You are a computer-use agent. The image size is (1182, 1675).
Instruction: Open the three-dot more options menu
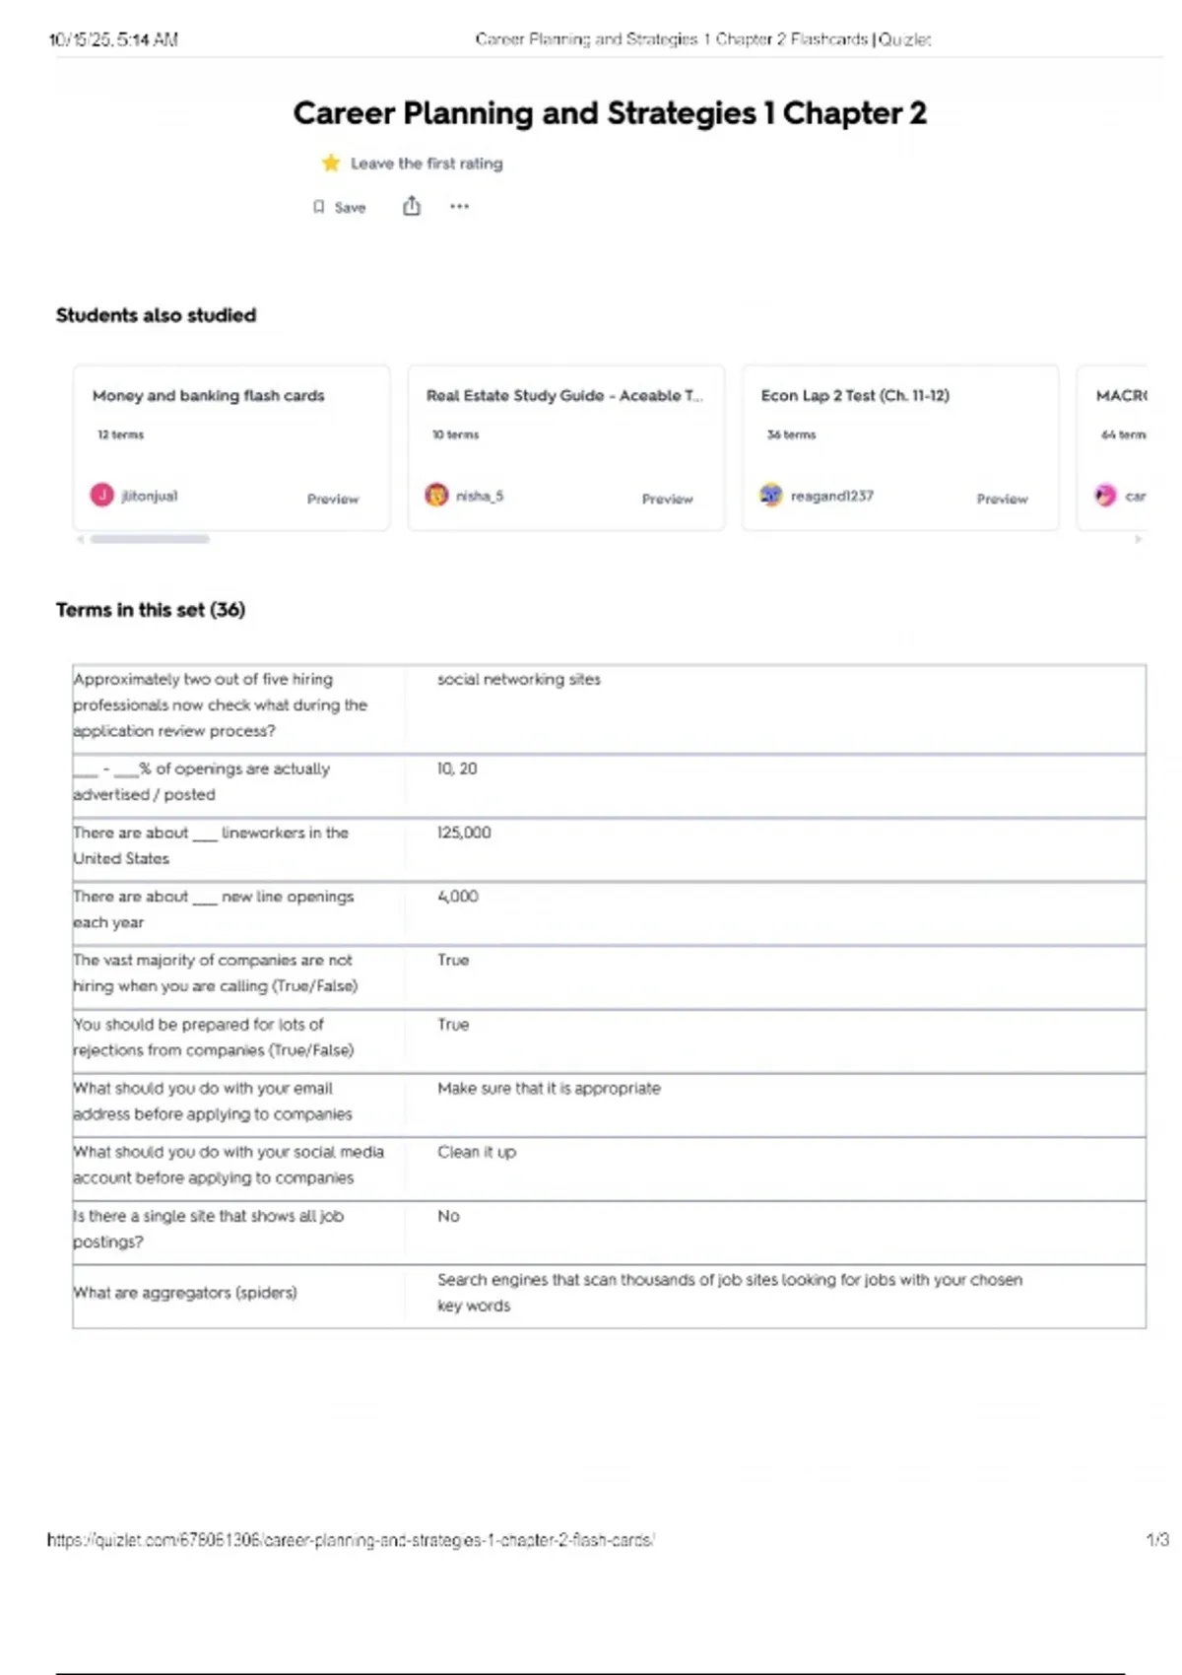(459, 206)
